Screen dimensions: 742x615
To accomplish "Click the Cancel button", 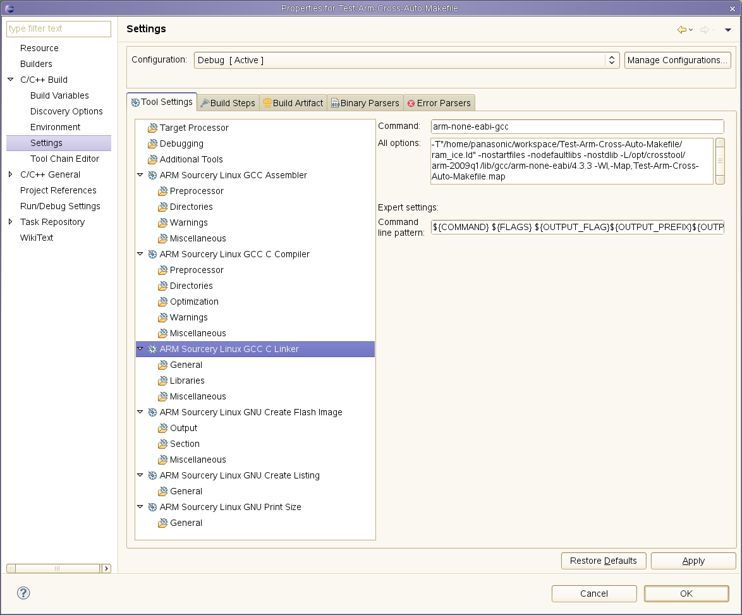I will click(594, 594).
